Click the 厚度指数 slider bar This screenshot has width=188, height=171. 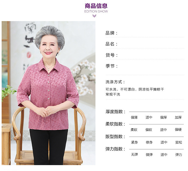(x=156, y=112)
